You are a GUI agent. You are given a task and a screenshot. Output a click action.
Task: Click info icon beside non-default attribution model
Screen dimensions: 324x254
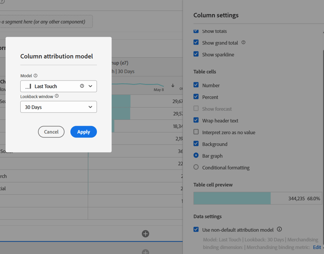tap(279, 229)
